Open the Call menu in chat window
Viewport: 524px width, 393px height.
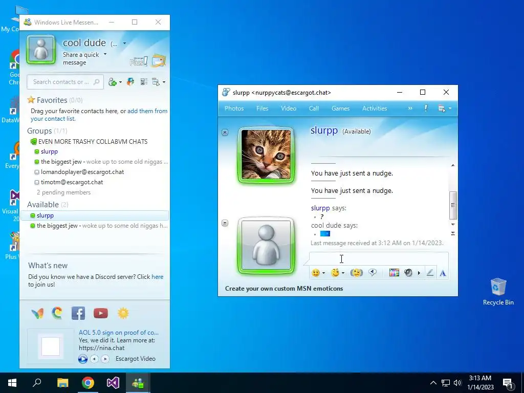[314, 108]
